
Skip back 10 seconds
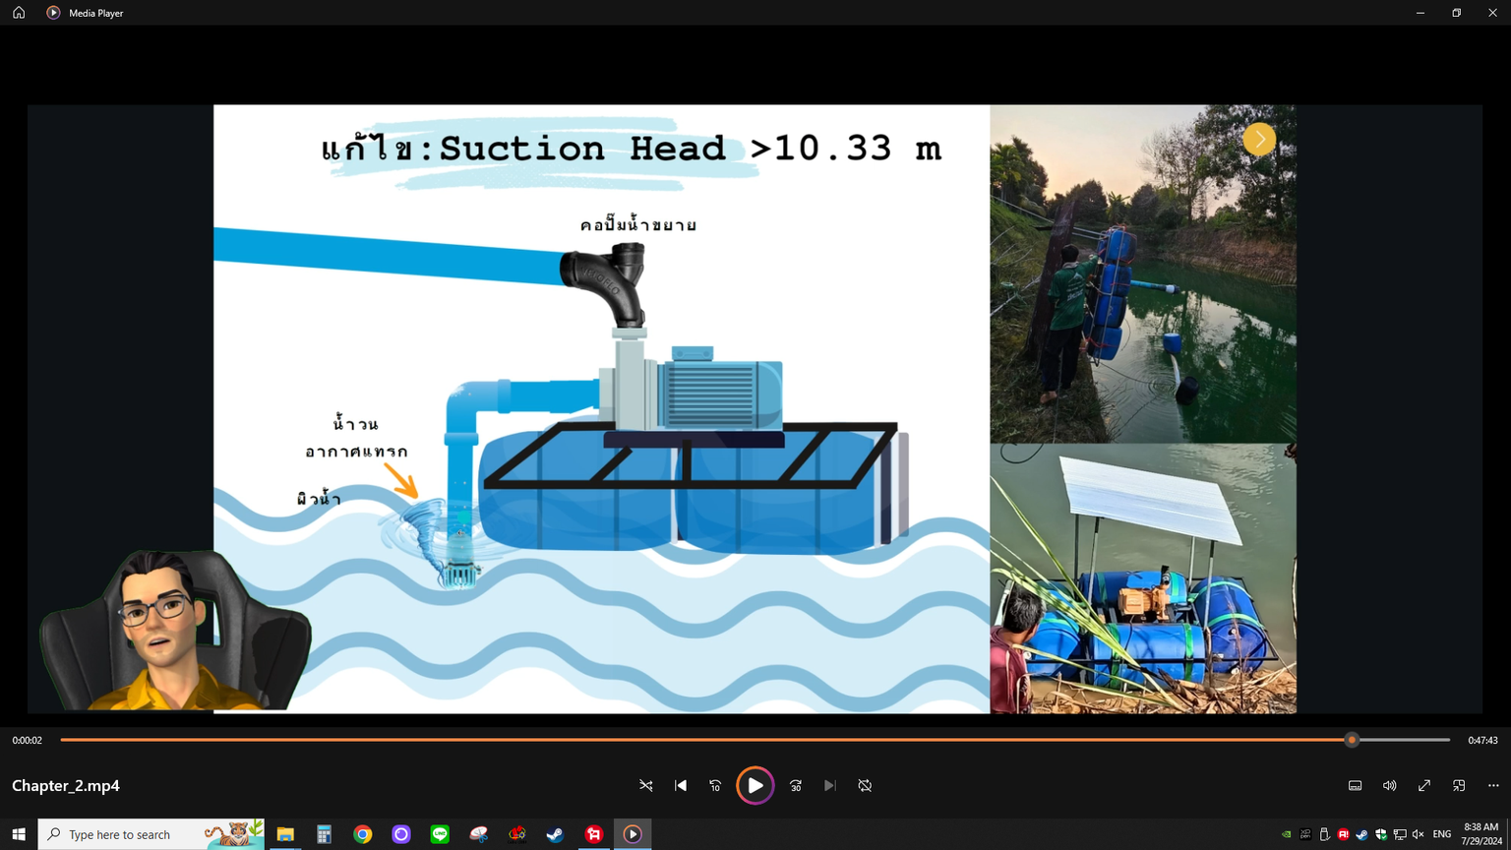(x=715, y=786)
